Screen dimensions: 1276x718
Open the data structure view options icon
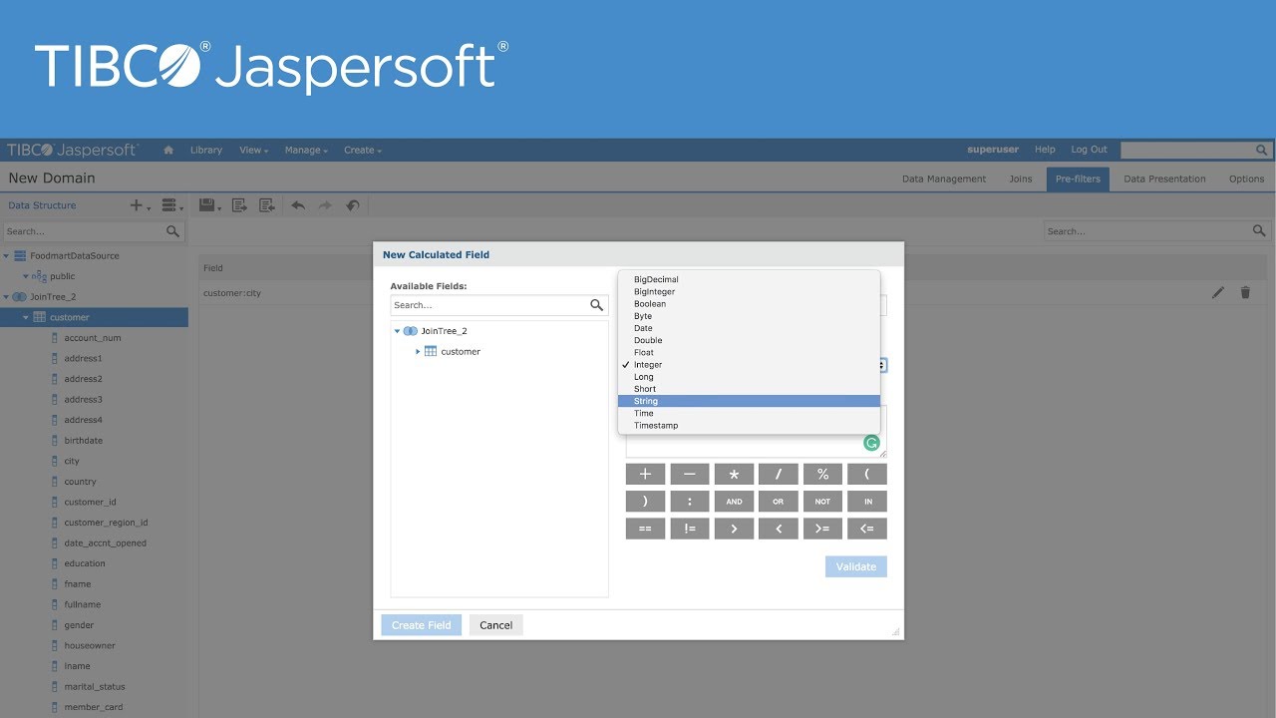click(x=171, y=205)
